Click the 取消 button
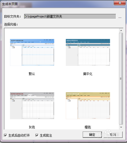The image size is (127, 143). tap(113, 135)
